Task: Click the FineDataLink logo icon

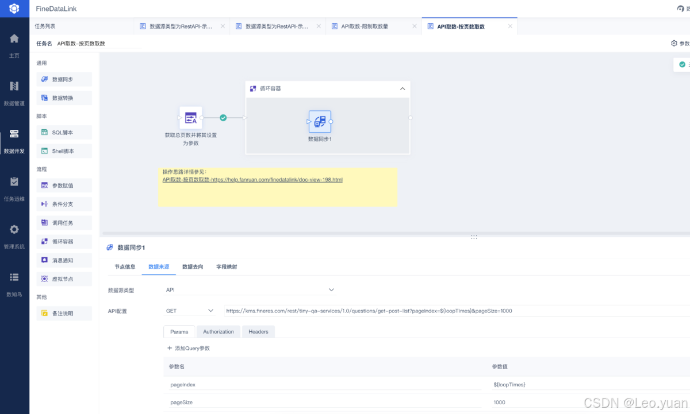Action: tap(14, 9)
